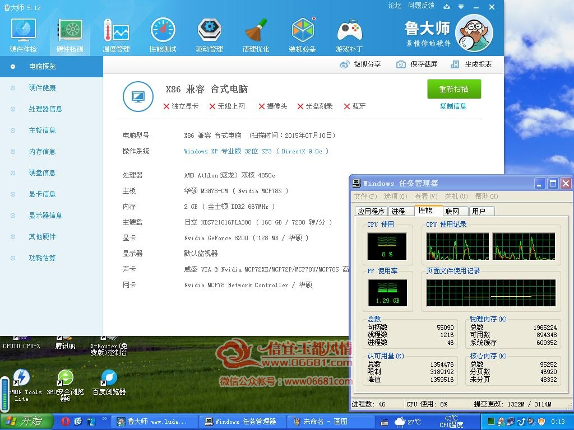Select the 百度浏览器 desktop icon
Viewport: 574px width, 430px height.
click(109, 382)
